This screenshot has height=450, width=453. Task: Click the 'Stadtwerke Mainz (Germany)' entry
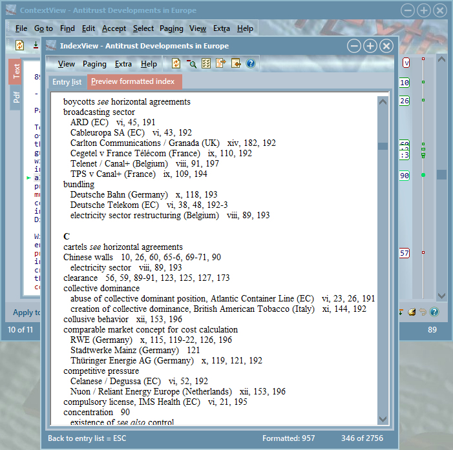135,350
